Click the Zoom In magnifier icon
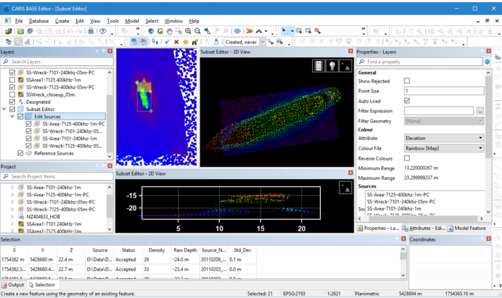This screenshot has width=502, height=298. point(188,32)
